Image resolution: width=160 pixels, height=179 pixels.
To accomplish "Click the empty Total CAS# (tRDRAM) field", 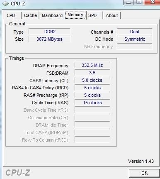I will (x=92, y=132).
